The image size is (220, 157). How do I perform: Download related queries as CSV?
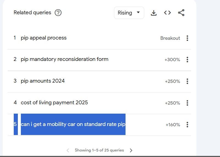154,13
